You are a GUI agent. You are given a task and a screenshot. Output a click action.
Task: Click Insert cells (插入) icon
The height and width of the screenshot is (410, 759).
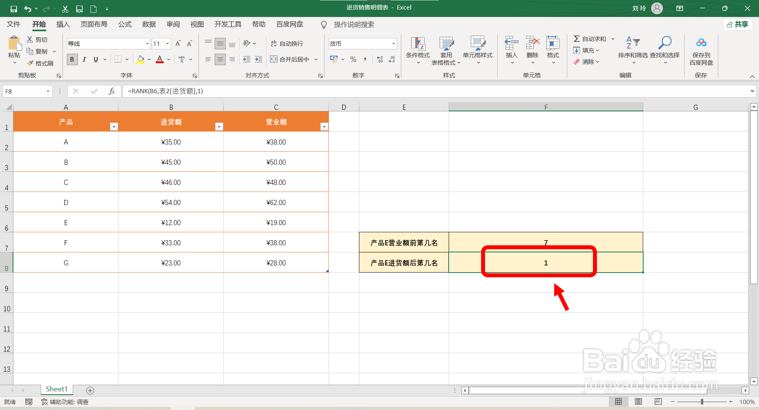click(x=512, y=43)
